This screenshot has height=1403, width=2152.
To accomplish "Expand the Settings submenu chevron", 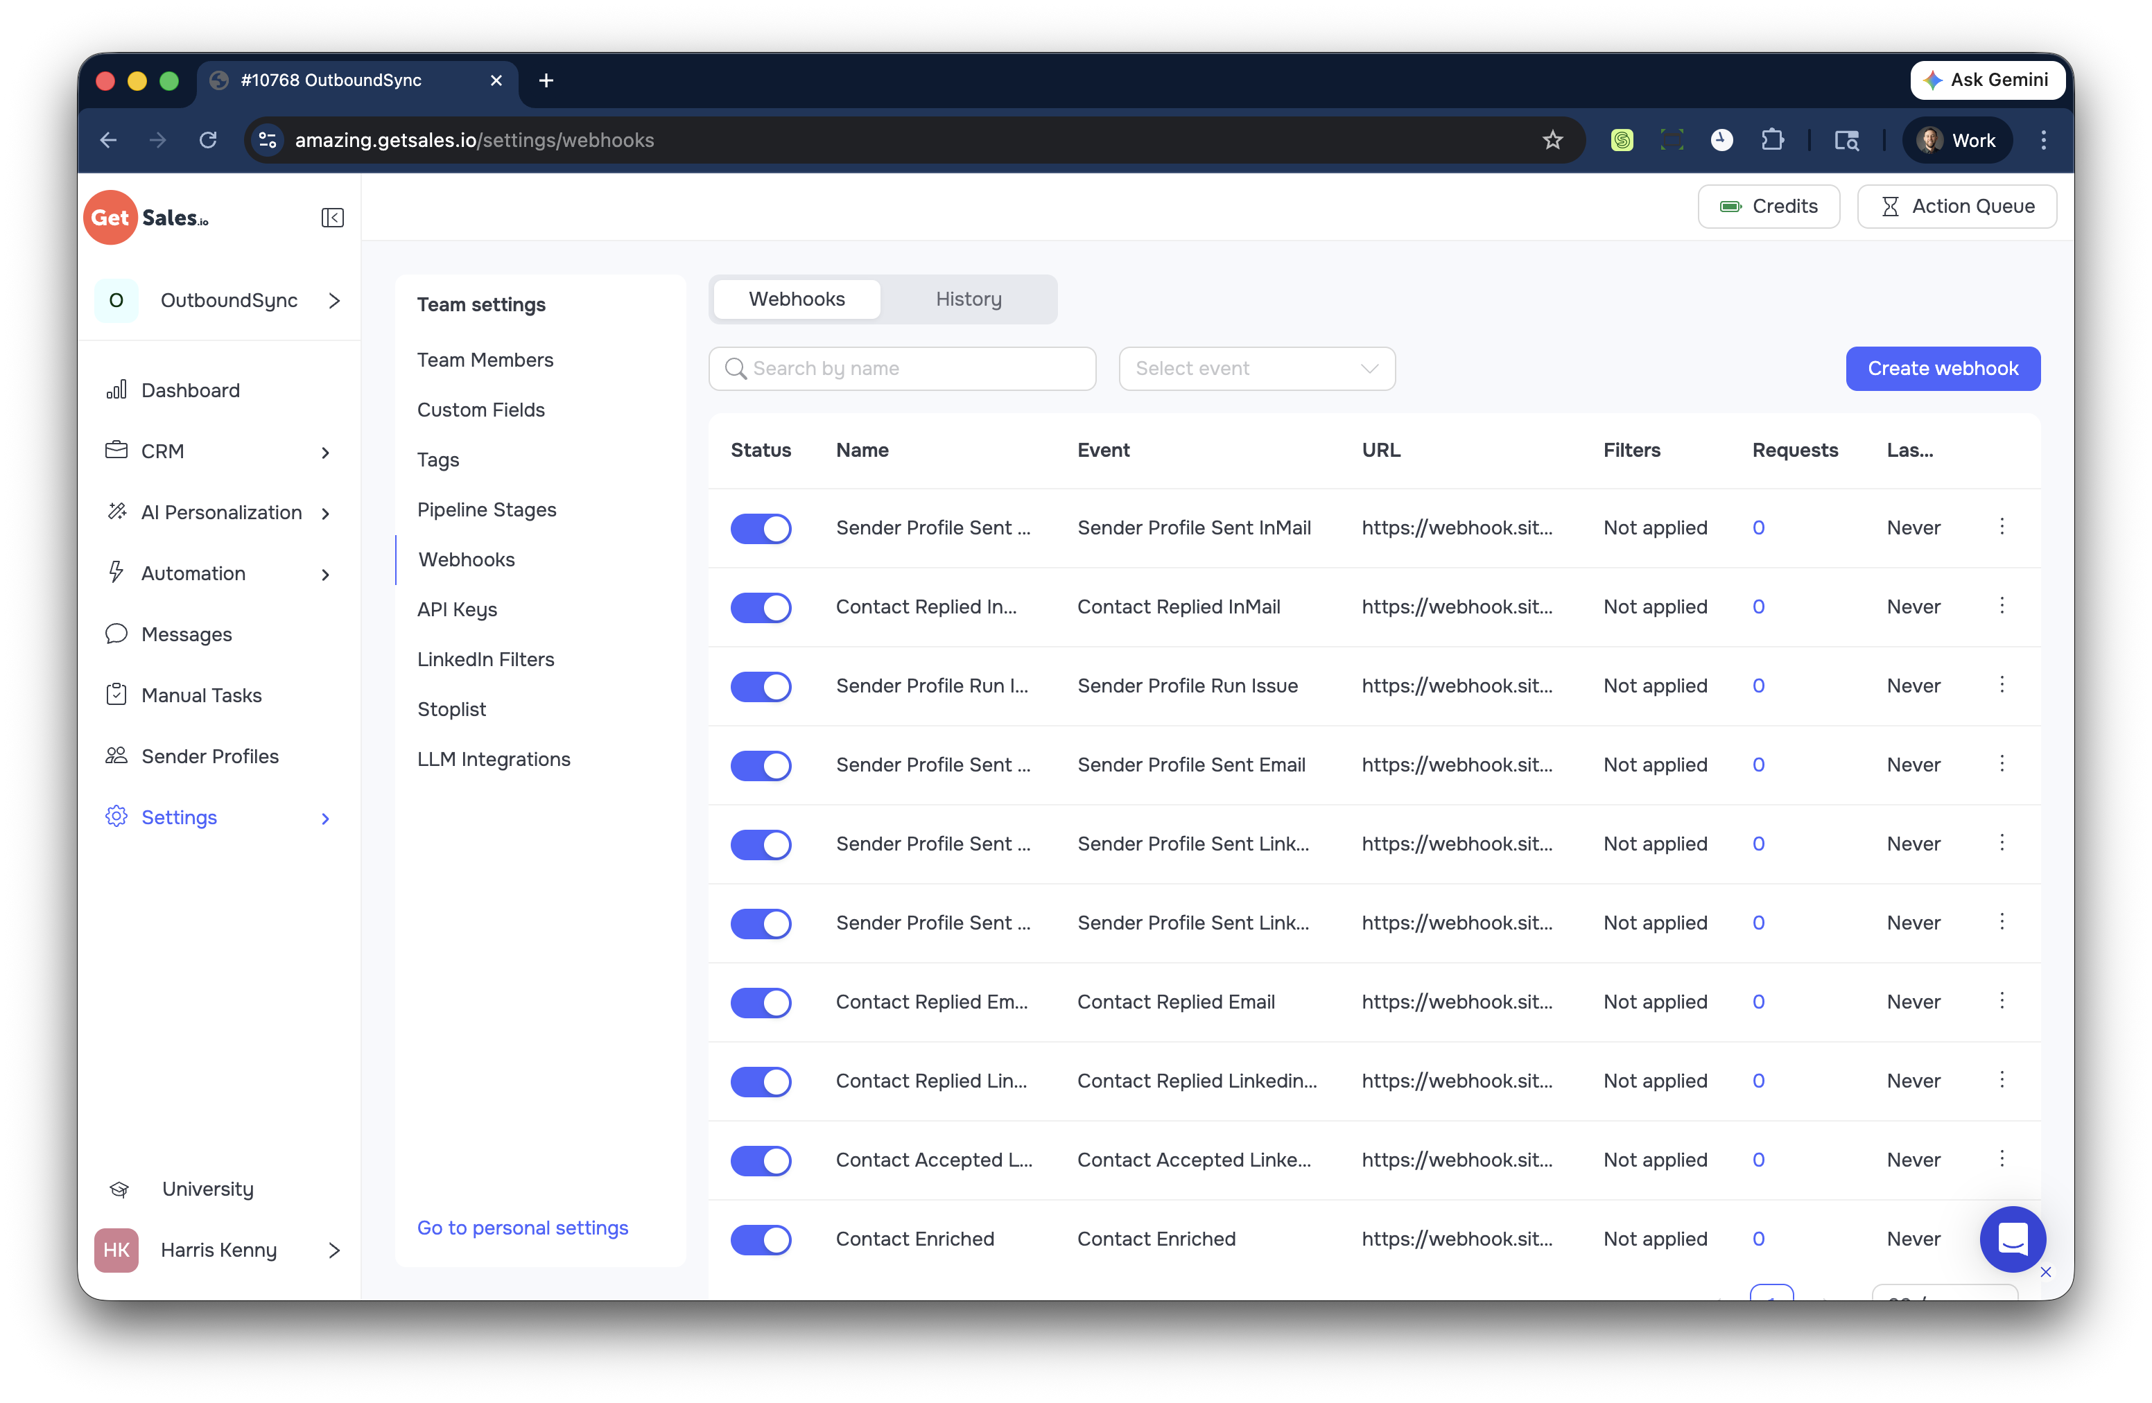I will pyautogui.click(x=324, y=818).
